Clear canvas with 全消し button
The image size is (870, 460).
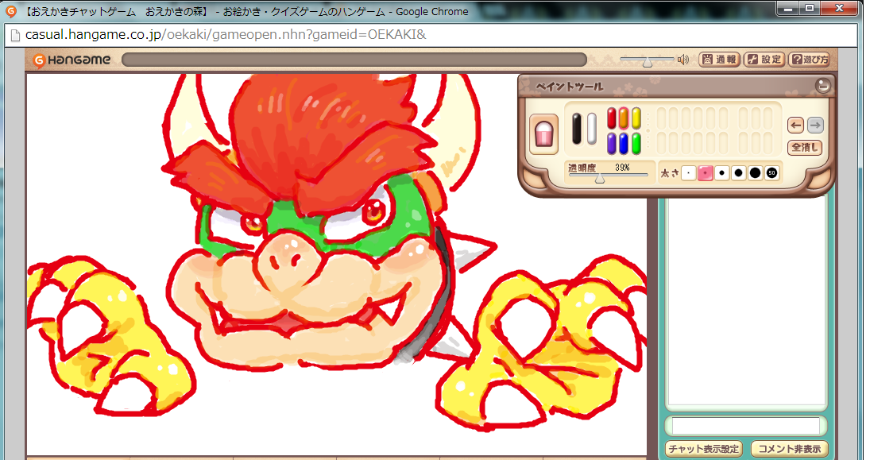[x=805, y=148]
